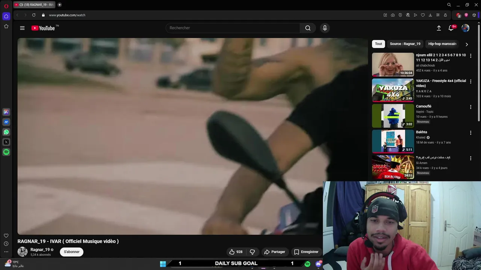Open options menu for YAKUZA Freestyle video
Viewport: 481px width, 270px height.
click(470, 81)
